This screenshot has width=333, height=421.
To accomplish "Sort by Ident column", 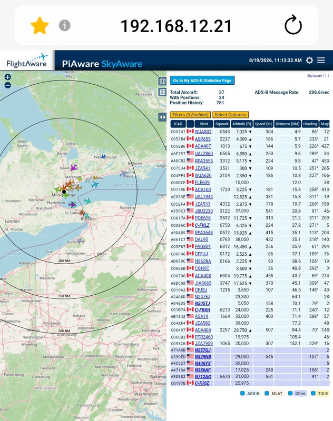I will pyautogui.click(x=204, y=124).
